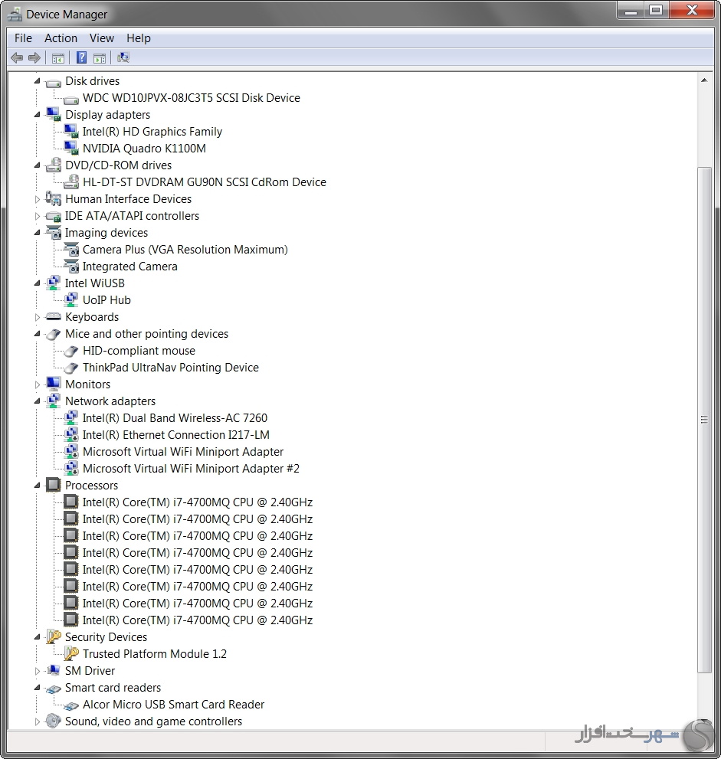The height and width of the screenshot is (759, 721).
Task: Click the Scan for hardware changes icon
Action: (123, 58)
